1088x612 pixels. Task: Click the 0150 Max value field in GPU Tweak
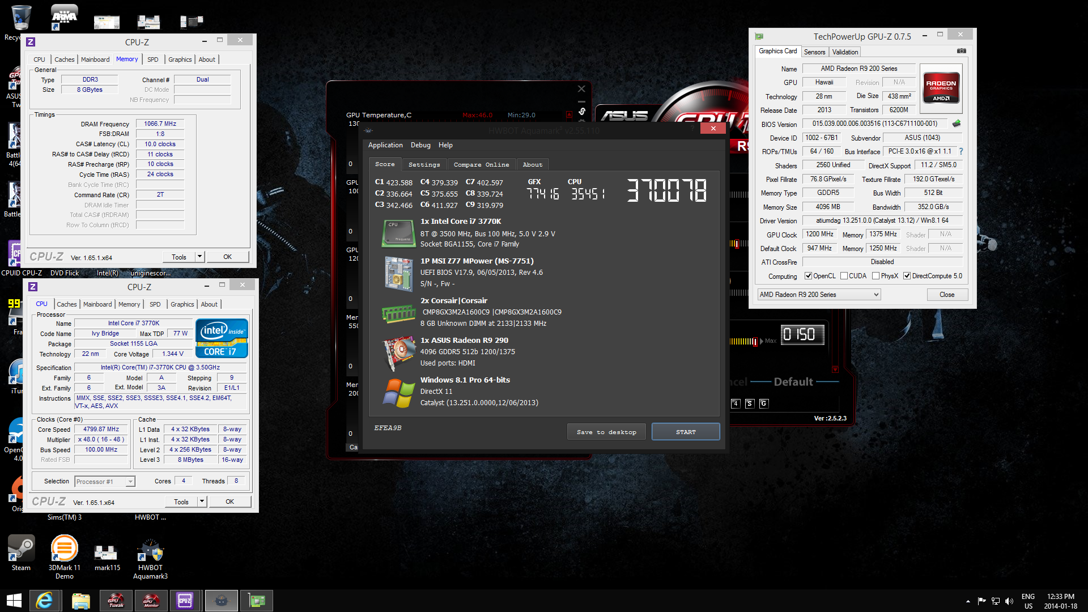802,335
